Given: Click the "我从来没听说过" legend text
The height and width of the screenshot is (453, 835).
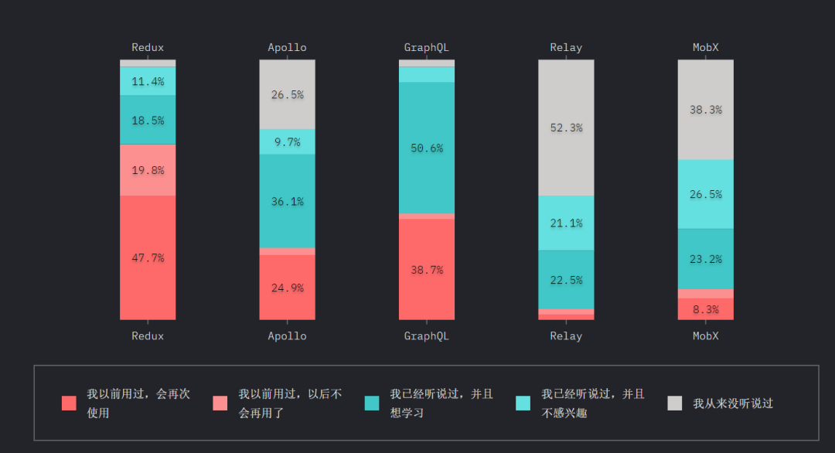Looking at the screenshot, I should (x=733, y=404).
